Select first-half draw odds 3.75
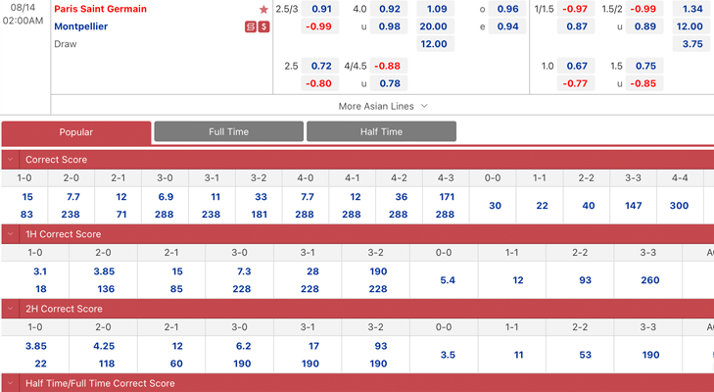 (x=691, y=44)
